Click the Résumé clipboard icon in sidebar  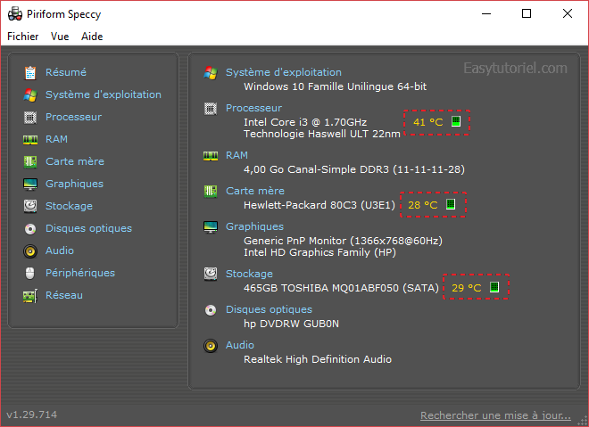[30, 72]
